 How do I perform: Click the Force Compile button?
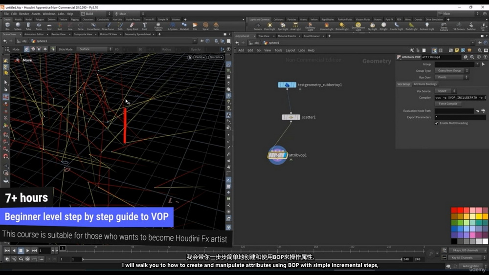pyautogui.click(x=448, y=104)
